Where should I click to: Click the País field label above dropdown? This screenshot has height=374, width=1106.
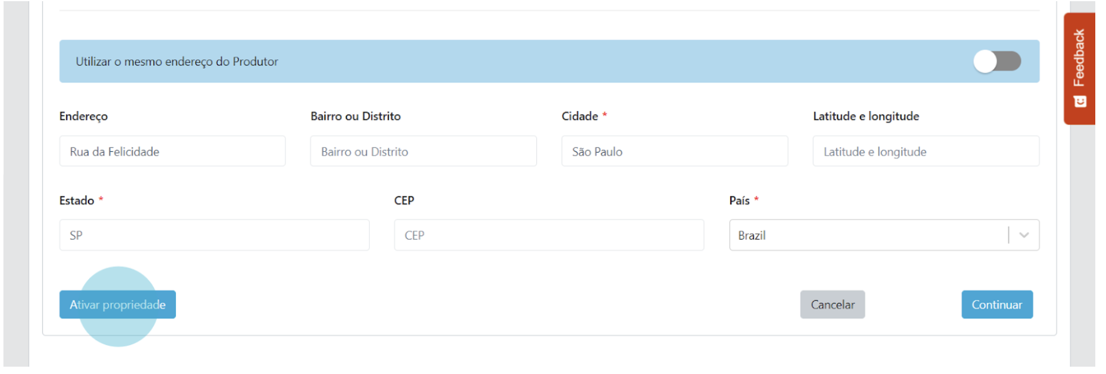point(739,201)
